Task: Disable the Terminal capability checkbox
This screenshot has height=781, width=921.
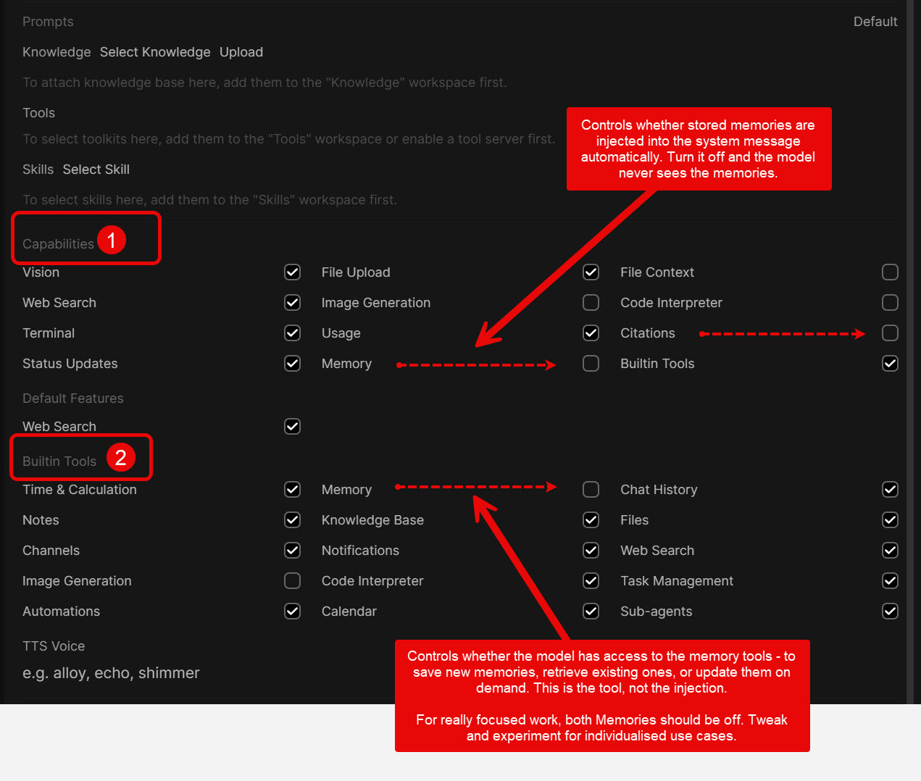Action: (292, 333)
